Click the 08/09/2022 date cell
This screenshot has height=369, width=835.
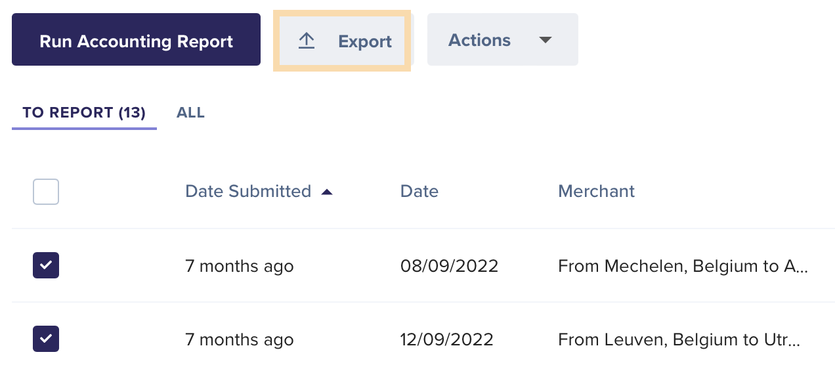449,266
